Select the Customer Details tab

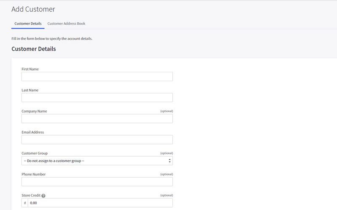point(28,24)
